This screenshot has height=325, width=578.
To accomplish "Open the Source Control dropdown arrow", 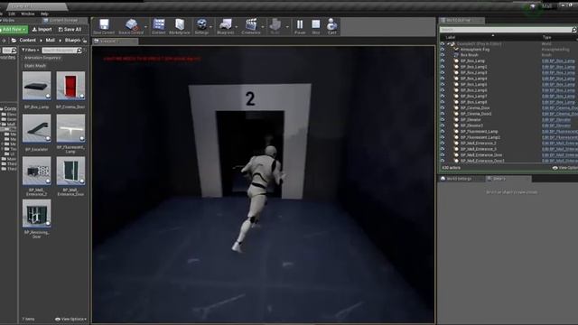I will (146, 27).
